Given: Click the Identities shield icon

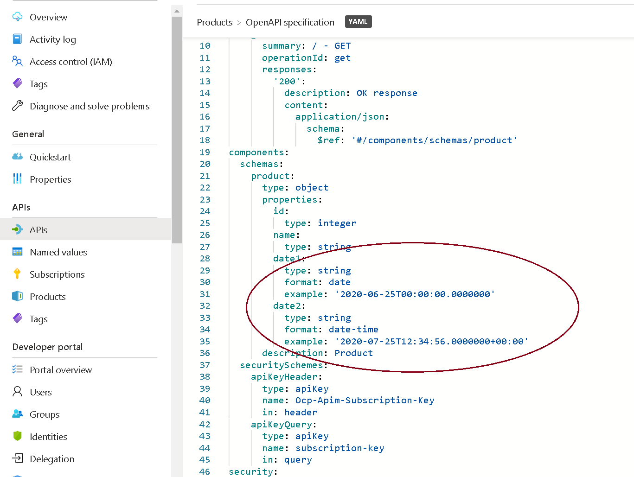Looking at the screenshot, I should tap(16, 436).
